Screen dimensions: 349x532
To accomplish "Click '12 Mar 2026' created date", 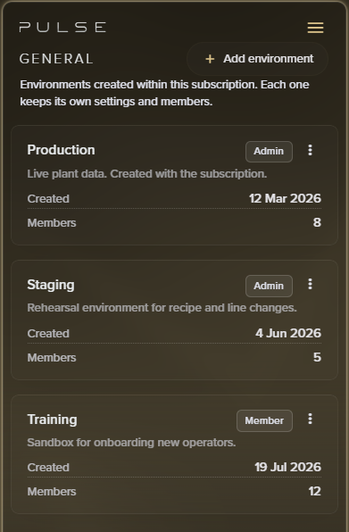I will pyautogui.click(x=285, y=198).
